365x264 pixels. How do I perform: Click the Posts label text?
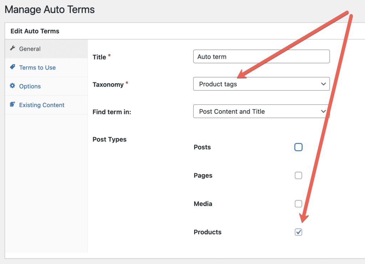202,147
